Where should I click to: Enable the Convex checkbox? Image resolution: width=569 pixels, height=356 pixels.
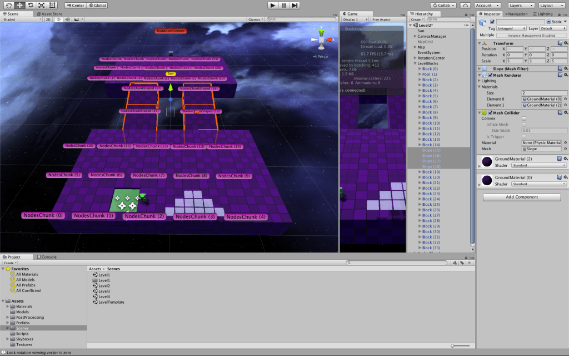pyautogui.click(x=523, y=118)
